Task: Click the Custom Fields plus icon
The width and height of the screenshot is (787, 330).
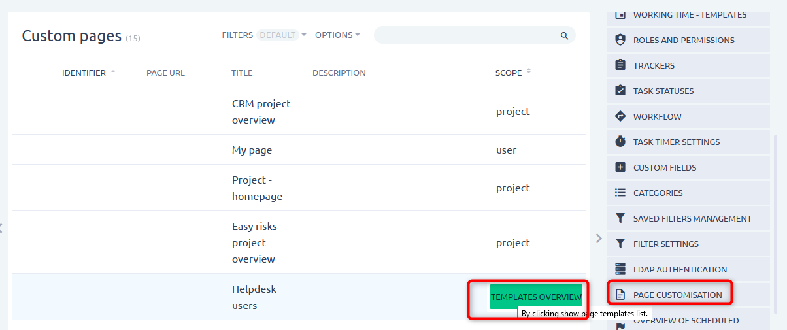Action: [620, 167]
